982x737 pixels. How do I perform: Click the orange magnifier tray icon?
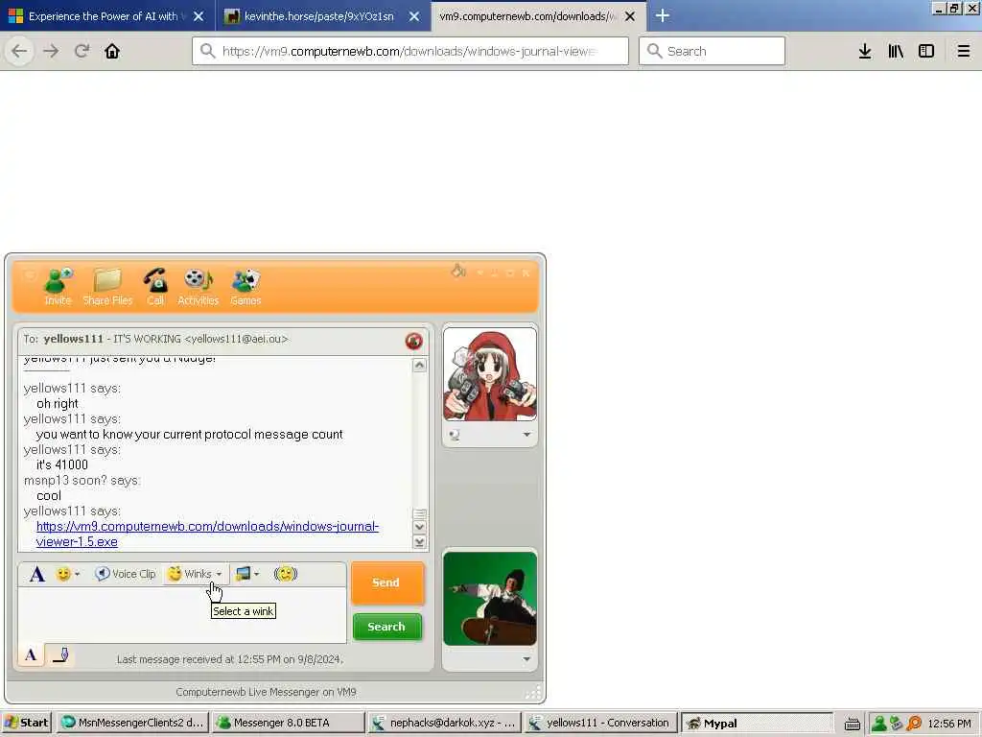(914, 724)
